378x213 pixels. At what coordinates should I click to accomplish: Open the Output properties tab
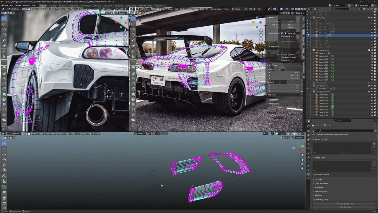(308, 135)
